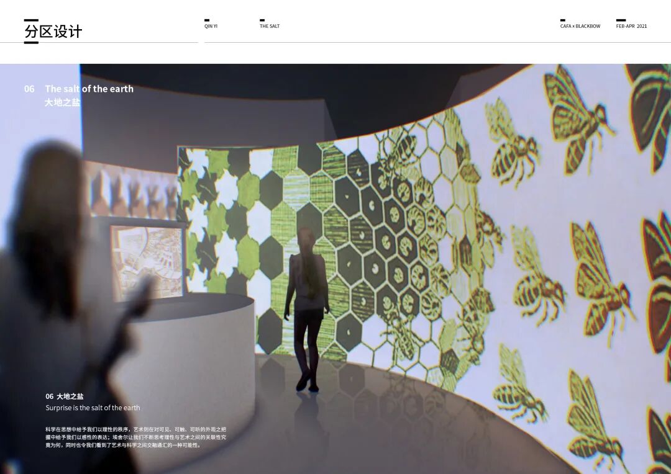This screenshot has width=671, height=474.
Task: Select the paragraph line ending "一种可能性。"
Action: point(123,445)
